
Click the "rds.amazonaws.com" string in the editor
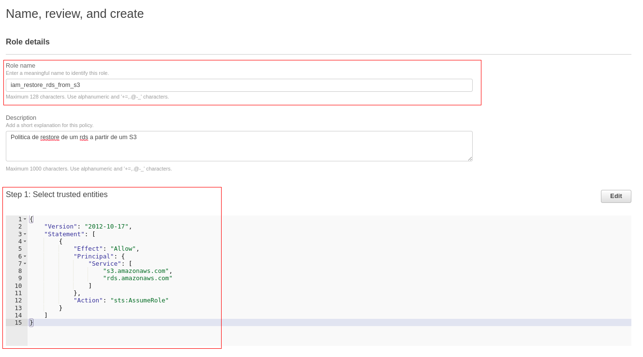click(x=137, y=278)
